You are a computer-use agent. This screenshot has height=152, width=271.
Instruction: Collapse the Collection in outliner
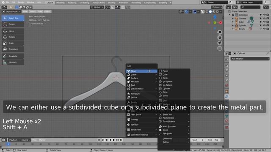click(x=230, y=15)
